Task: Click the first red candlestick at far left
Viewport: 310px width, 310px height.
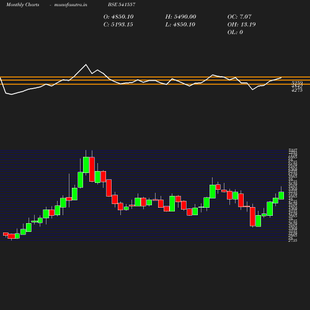Action: [6, 234]
